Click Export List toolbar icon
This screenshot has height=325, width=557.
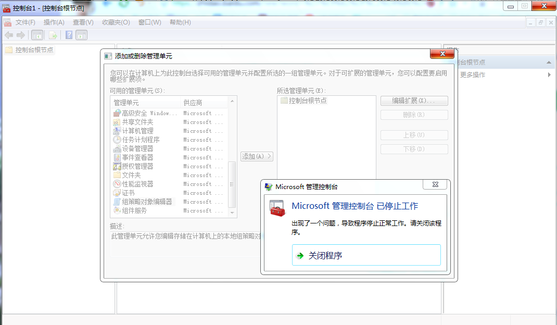click(x=53, y=35)
